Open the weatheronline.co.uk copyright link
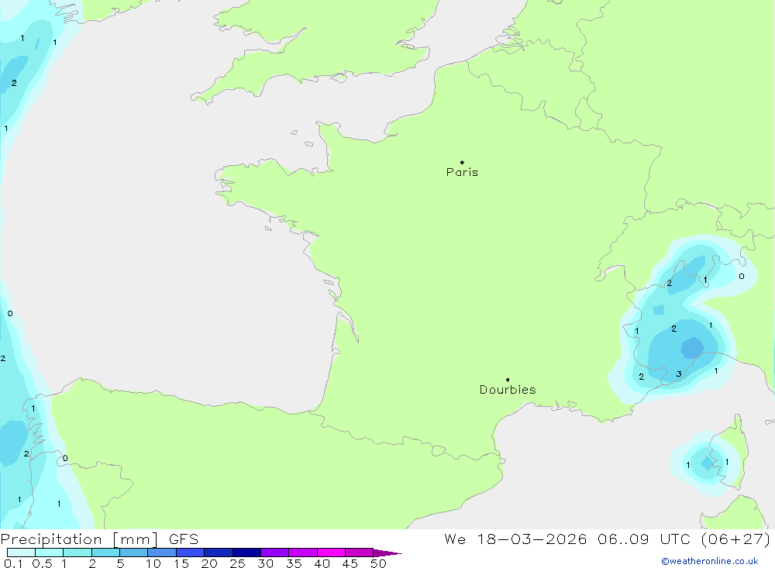Viewport: 775px width, 568px height. [x=710, y=561]
